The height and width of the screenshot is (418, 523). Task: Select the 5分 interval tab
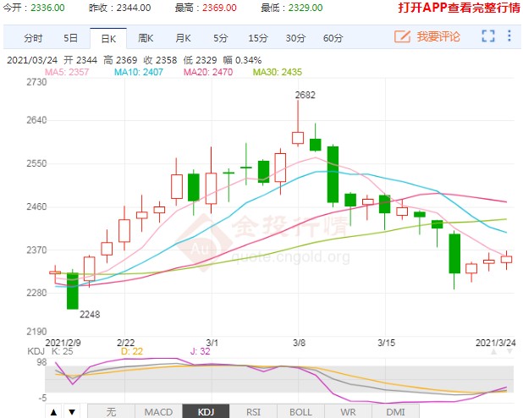[220, 39]
